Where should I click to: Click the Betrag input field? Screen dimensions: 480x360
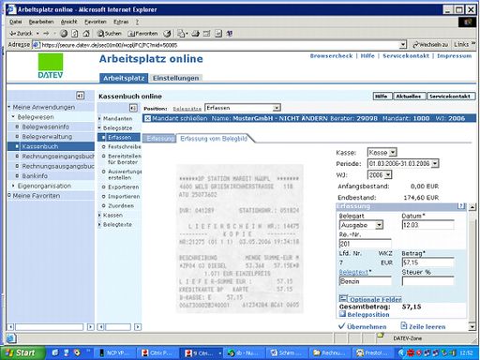click(427, 262)
